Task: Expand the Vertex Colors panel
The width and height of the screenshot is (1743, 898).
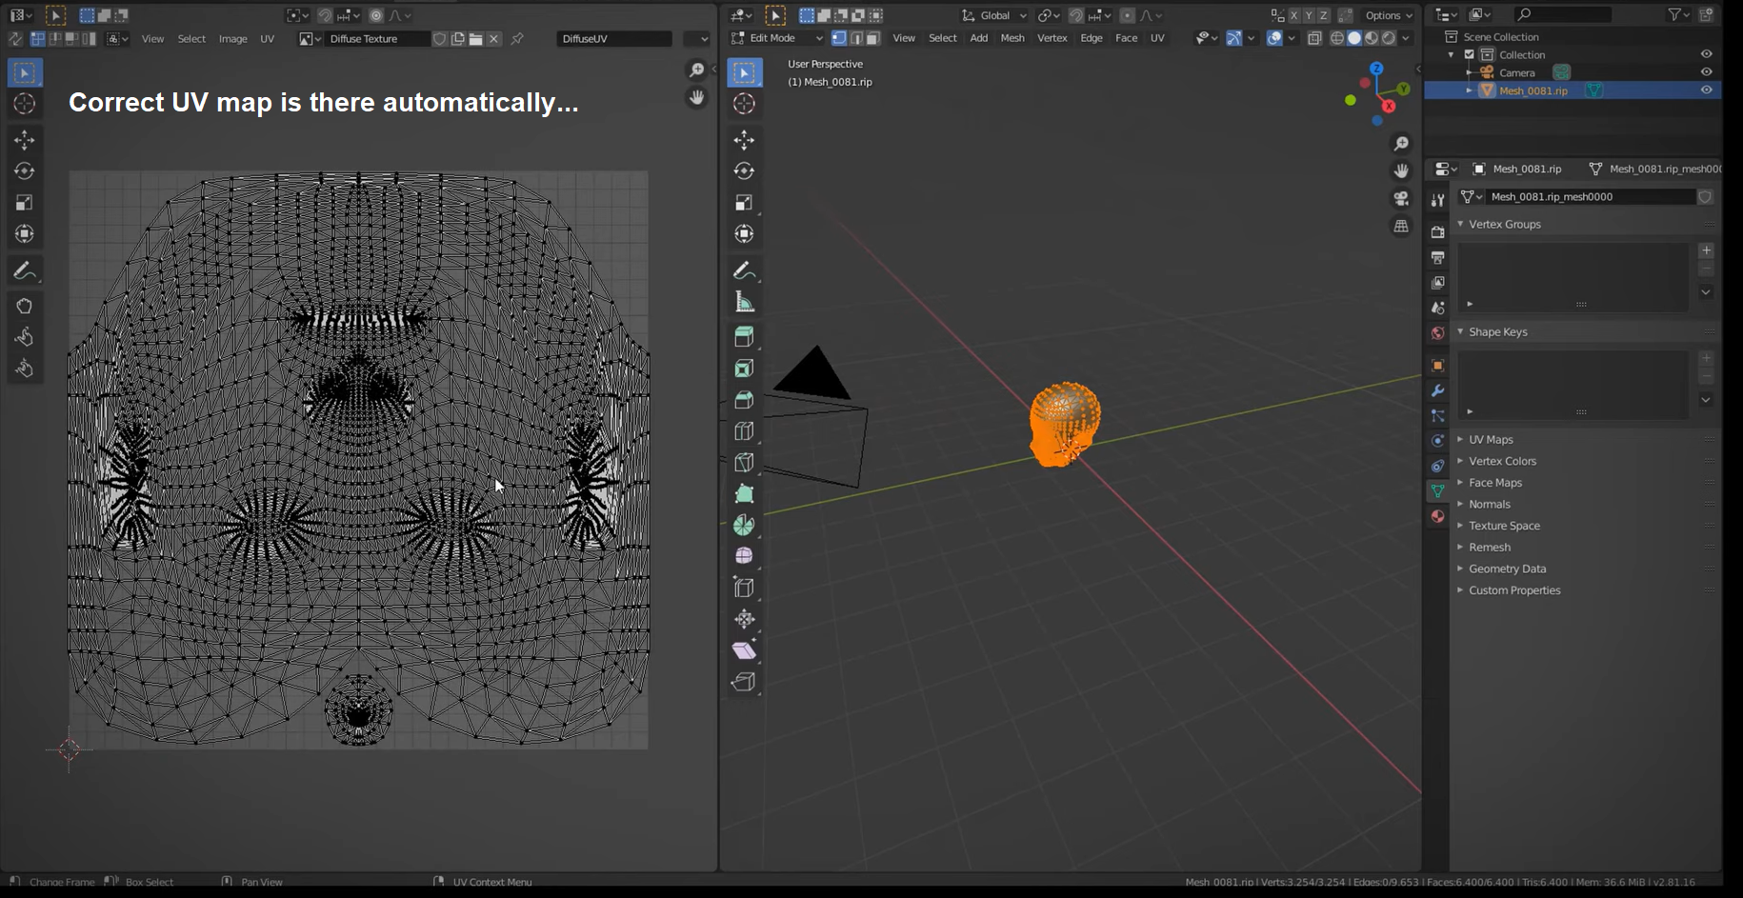Action: coord(1502,461)
